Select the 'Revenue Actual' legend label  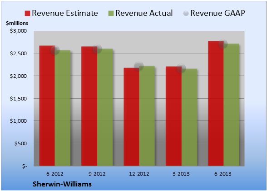(x=144, y=13)
